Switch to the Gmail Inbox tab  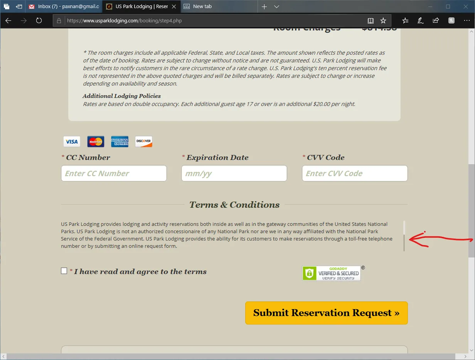pyautogui.click(x=64, y=7)
